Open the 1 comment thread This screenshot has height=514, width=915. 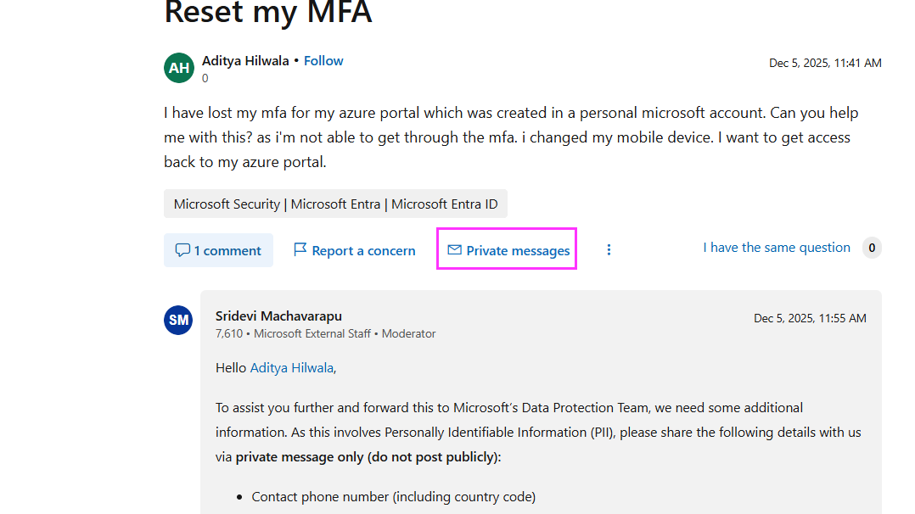coord(227,249)
